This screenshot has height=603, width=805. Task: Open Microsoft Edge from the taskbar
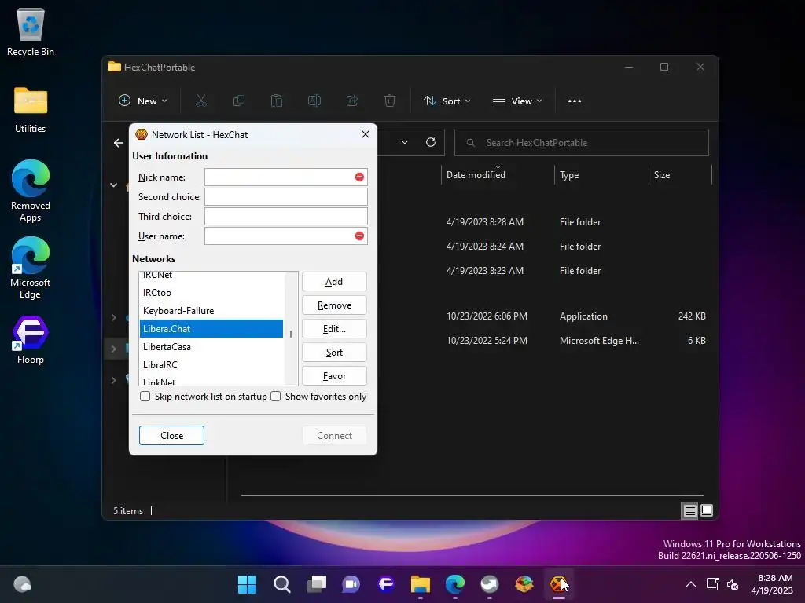click(x=455, y=584)
